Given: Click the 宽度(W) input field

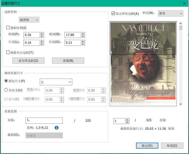Looking at the screenshot, I should 52,91.
